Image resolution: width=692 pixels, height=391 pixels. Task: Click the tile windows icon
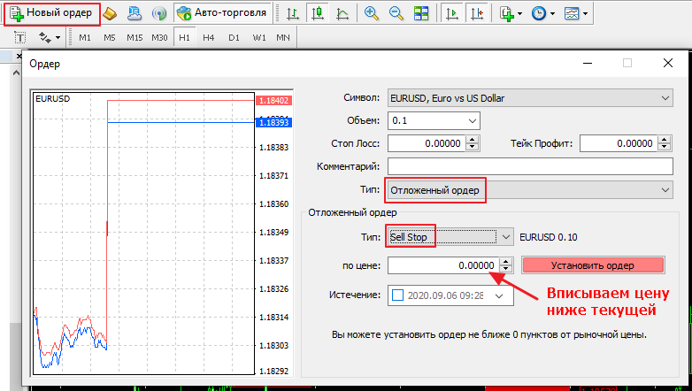click(x=421, y=13)
